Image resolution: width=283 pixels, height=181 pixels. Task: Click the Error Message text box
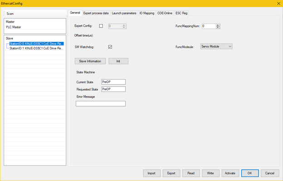pyautogui.click(x=100, y=104)
